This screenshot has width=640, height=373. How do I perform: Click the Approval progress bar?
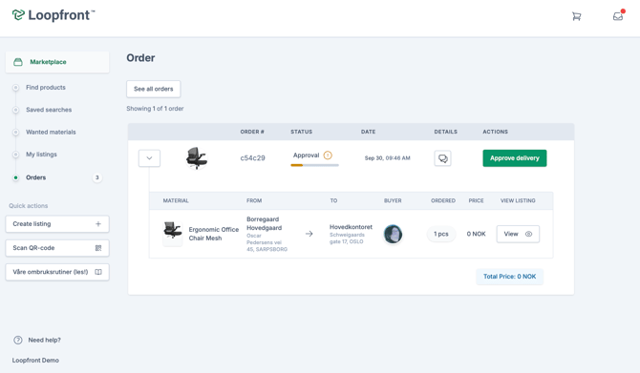[314, 165]
